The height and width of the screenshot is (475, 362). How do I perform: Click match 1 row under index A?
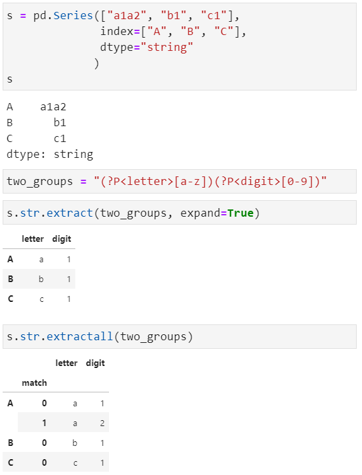(63, 423)
